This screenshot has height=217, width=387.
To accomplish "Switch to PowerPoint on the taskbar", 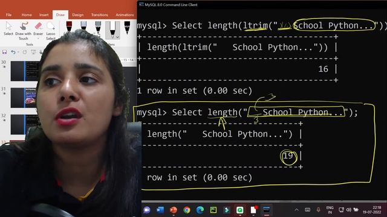I will (x=174, y=210).
